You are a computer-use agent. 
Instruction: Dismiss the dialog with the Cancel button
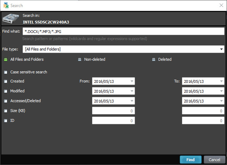point(214,160)
